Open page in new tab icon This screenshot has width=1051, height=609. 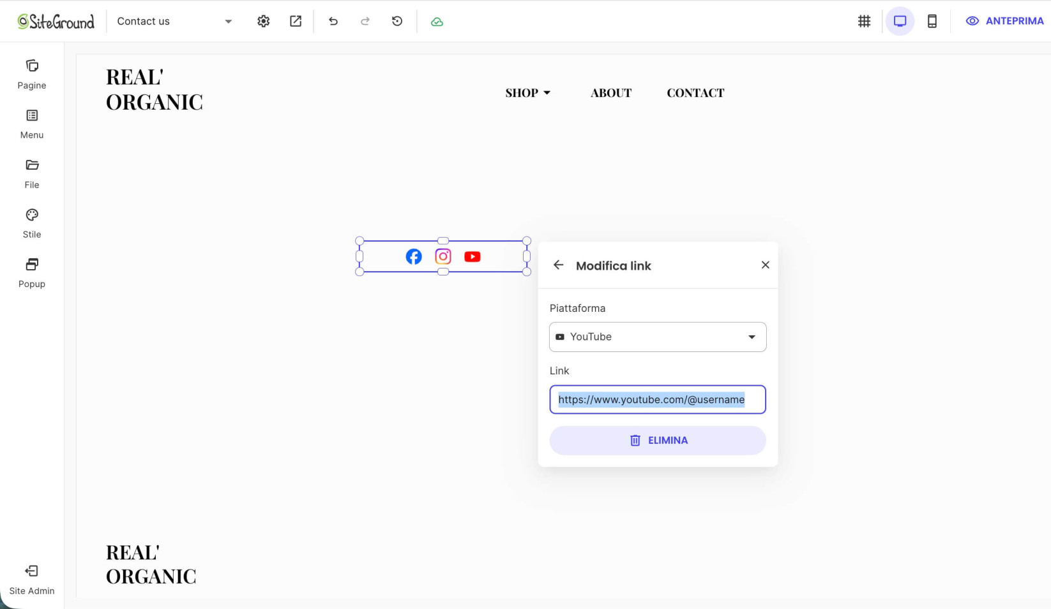(296, 21)
